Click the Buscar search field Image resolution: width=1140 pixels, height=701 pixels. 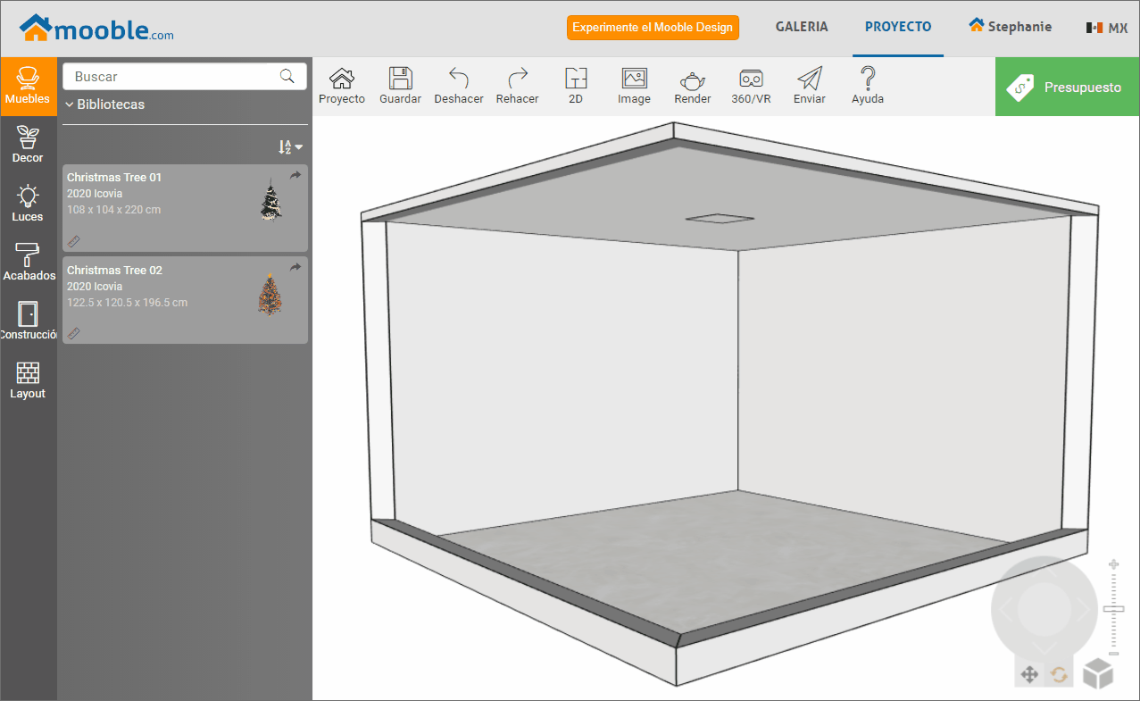coord(174,77)
